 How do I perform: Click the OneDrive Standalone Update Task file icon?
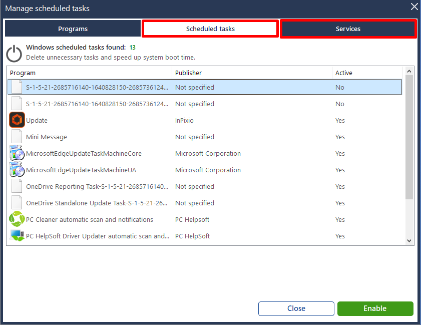coord(17,202)
